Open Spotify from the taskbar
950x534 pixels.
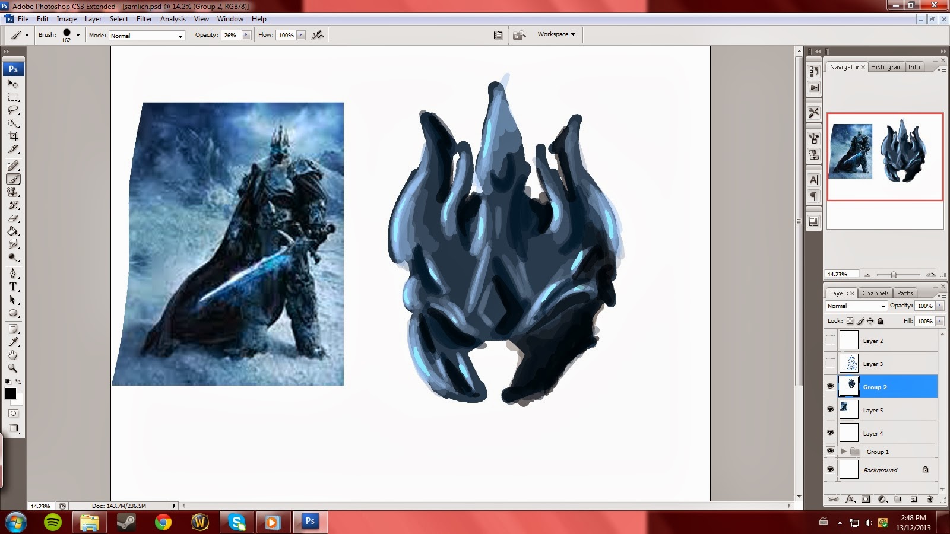pyautogui.click(x=53, y=522)
